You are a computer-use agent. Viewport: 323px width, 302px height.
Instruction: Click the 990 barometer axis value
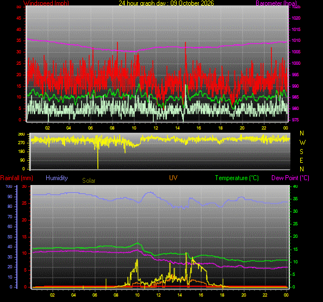295,86
